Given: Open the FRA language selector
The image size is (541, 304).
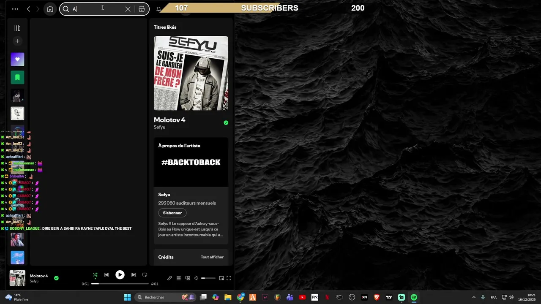Looking at the screenshot, I should click(x=494, y=297).
